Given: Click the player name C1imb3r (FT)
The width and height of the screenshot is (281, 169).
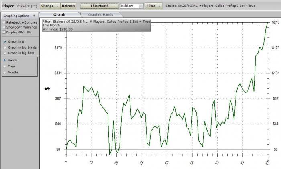Looking at the screenshot, I should coord(27,6).
